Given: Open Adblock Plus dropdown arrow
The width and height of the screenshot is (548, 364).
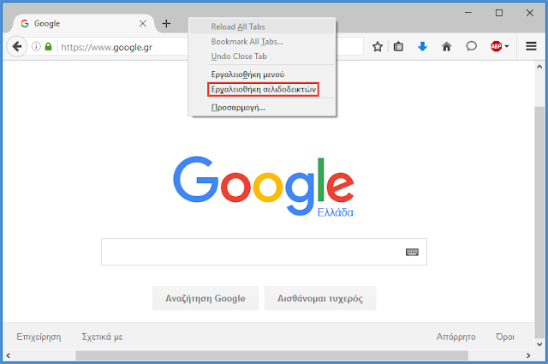Looking at the screenshot, I should [507, 46].
